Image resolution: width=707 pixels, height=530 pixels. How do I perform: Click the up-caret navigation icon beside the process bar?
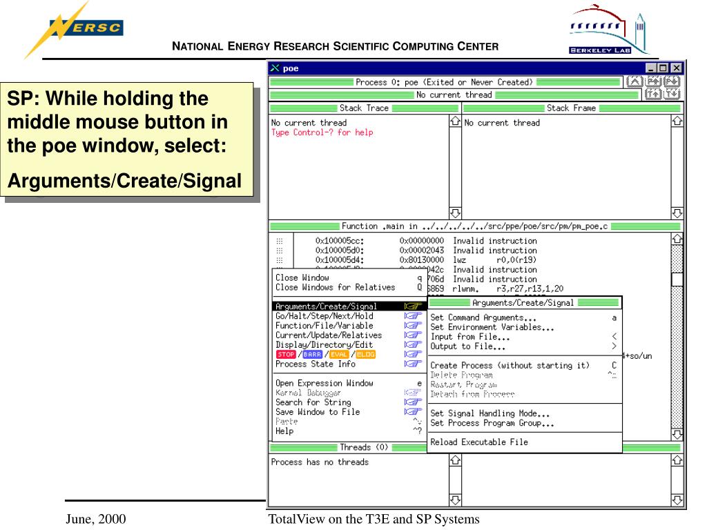[x=635, y=82]
